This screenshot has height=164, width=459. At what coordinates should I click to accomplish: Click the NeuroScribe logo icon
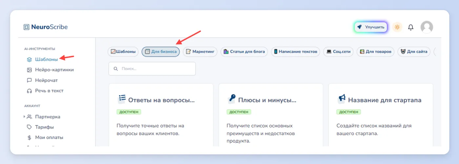27,27
